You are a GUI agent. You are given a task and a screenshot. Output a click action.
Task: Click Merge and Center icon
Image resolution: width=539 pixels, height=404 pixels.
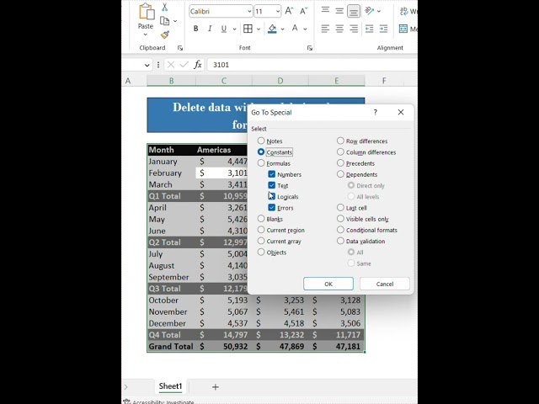(x=403, y=29)
